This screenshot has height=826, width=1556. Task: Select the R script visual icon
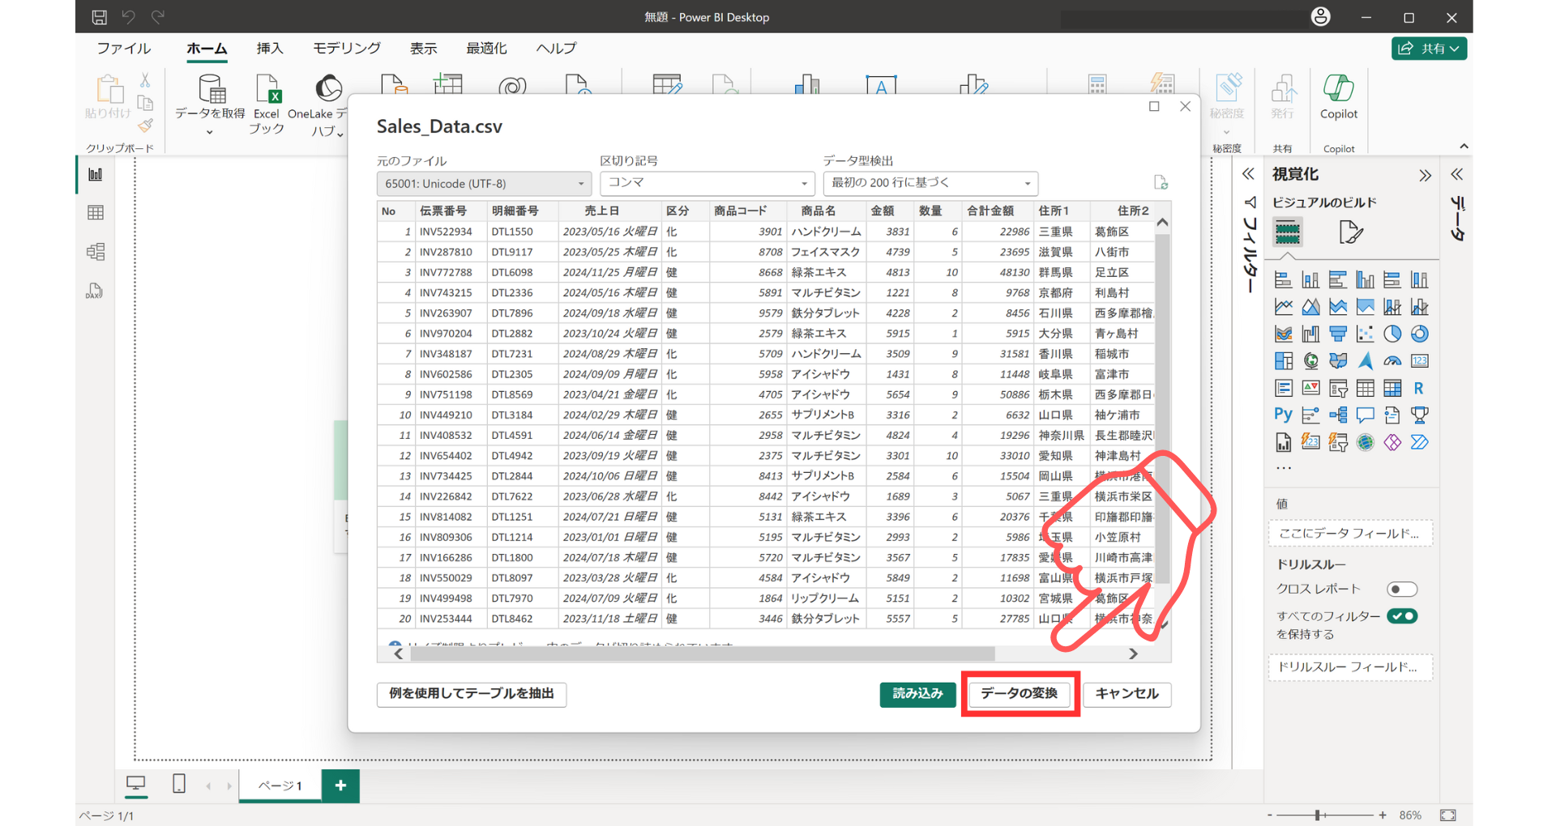tap(1418, 388)
